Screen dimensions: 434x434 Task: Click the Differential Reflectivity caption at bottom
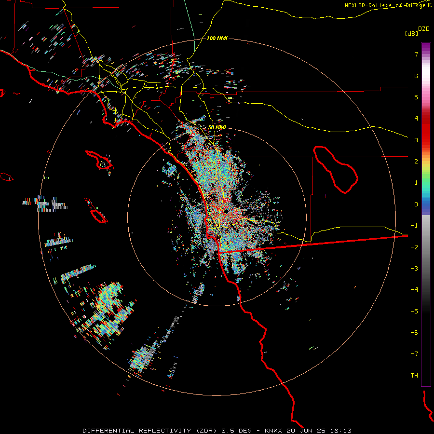[217, 431]
